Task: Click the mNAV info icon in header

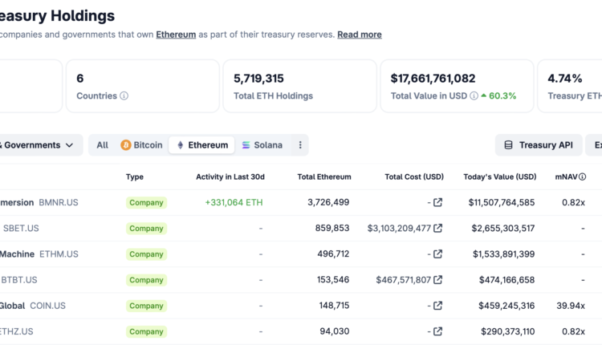Action: [x=583, y=177]
